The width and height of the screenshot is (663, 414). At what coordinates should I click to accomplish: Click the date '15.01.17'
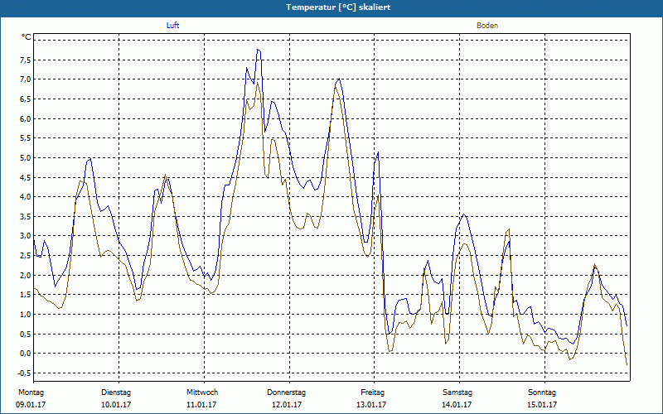(542, 405)
